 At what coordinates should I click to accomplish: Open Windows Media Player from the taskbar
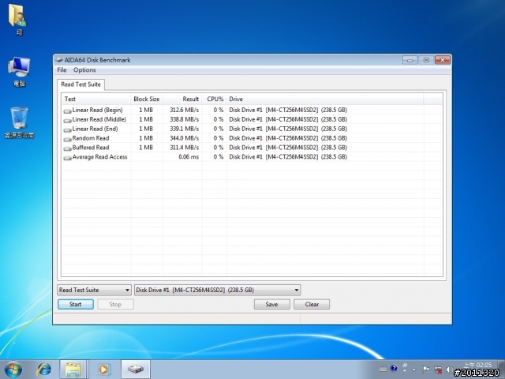point(103,370)
